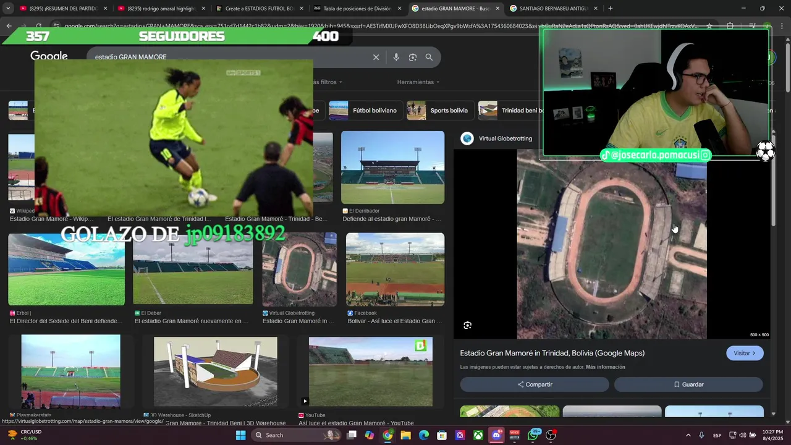This screenshot has width=791, height=445.
Task: Open 3D Warehouse SketchUp model thumbnail
Action: [x=215, y=371]
